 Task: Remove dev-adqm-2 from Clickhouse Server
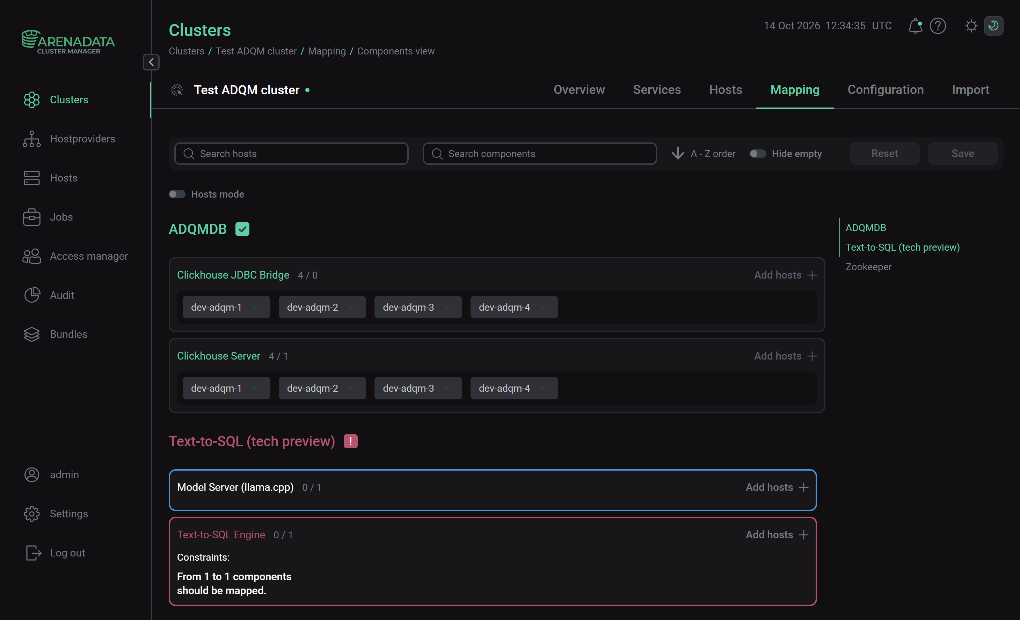coord(351,389)
